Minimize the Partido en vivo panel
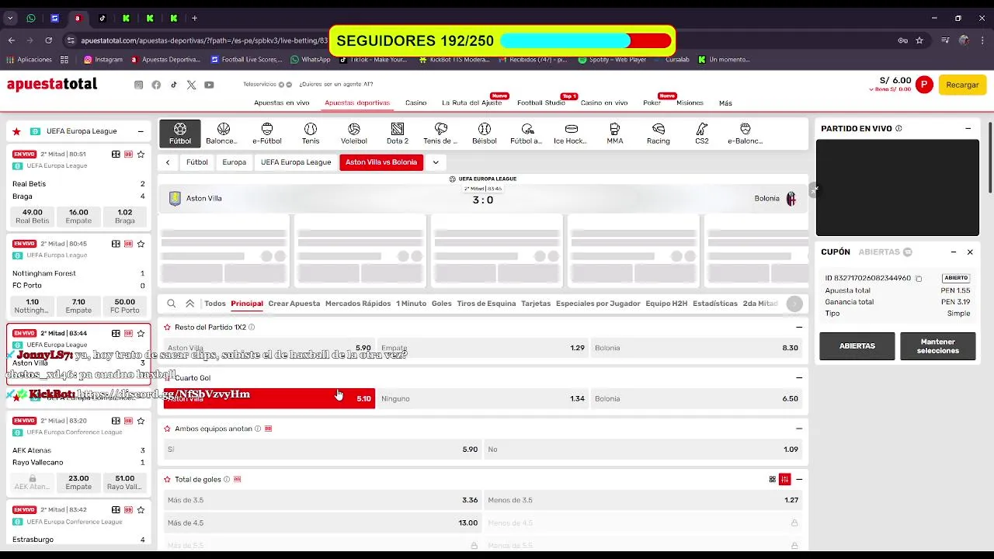 [968, 129]
